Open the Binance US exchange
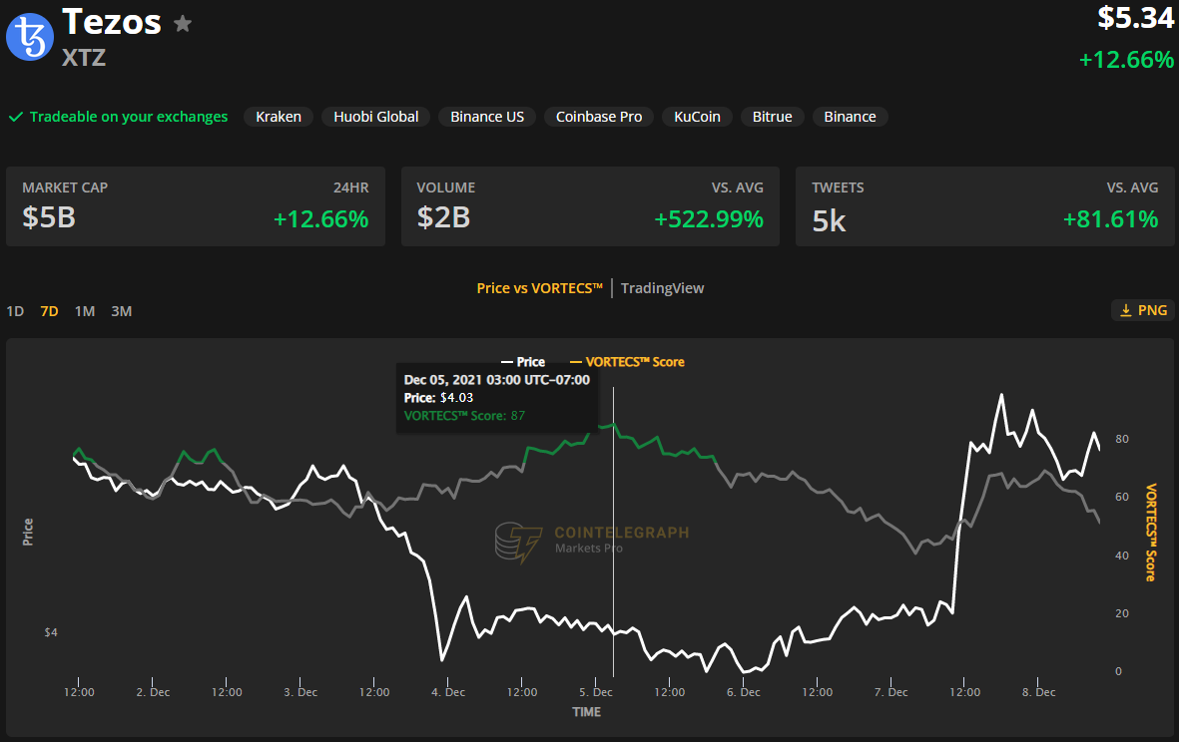Viewport: 1179px width, 742px height. pos(486,117)
